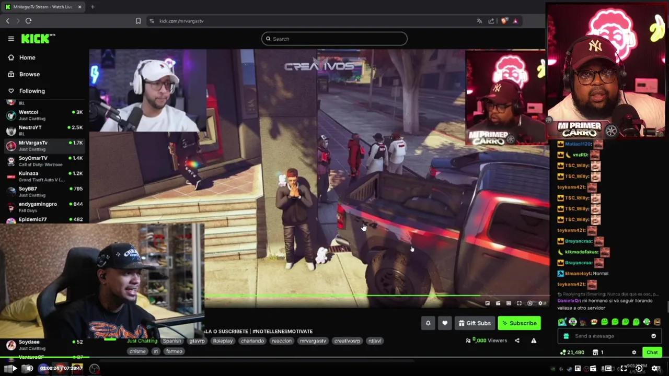The image size is (669, 376).
Task: Mute the outer video volume
Action: pyautogui.click(x=29, y=369)
